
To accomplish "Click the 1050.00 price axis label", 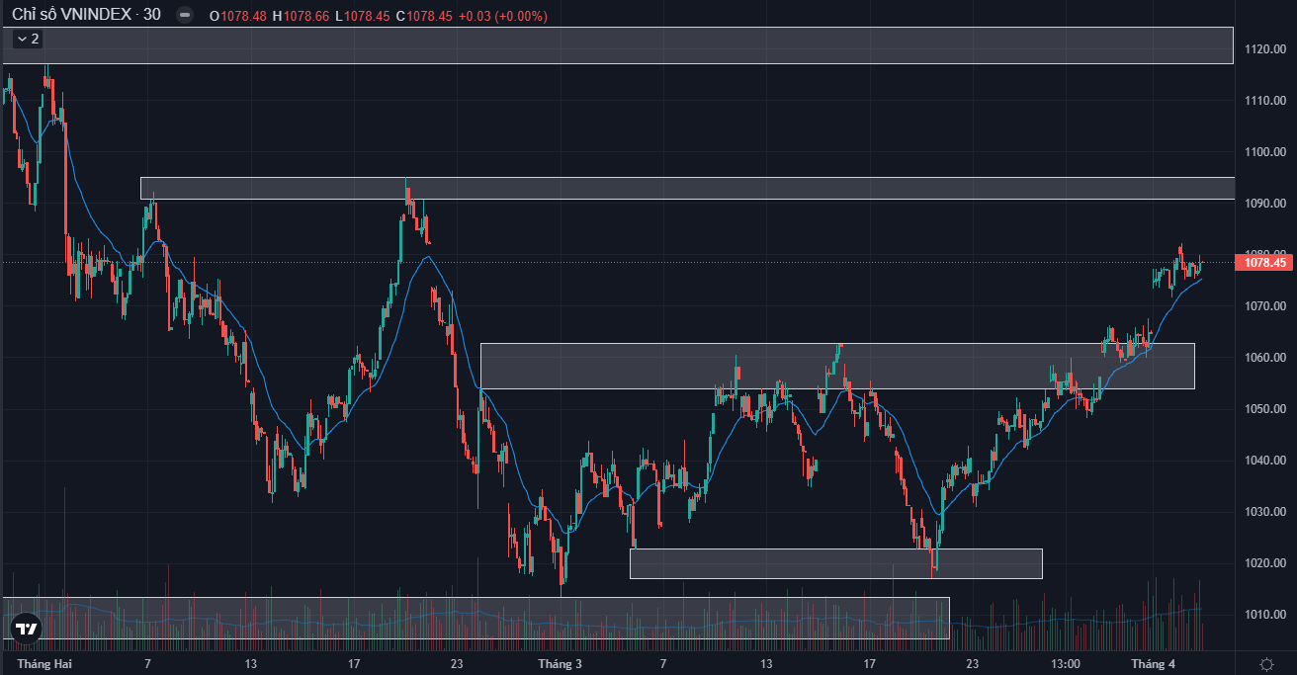I will [x=1265, y=409].
